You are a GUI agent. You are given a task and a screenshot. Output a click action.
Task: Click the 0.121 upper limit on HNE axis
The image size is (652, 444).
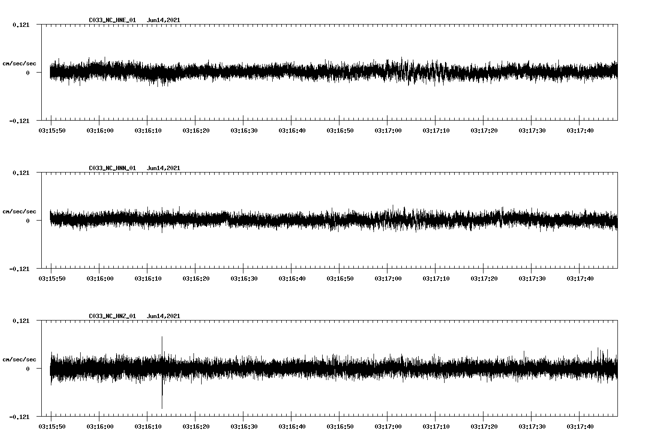(21, 25)
